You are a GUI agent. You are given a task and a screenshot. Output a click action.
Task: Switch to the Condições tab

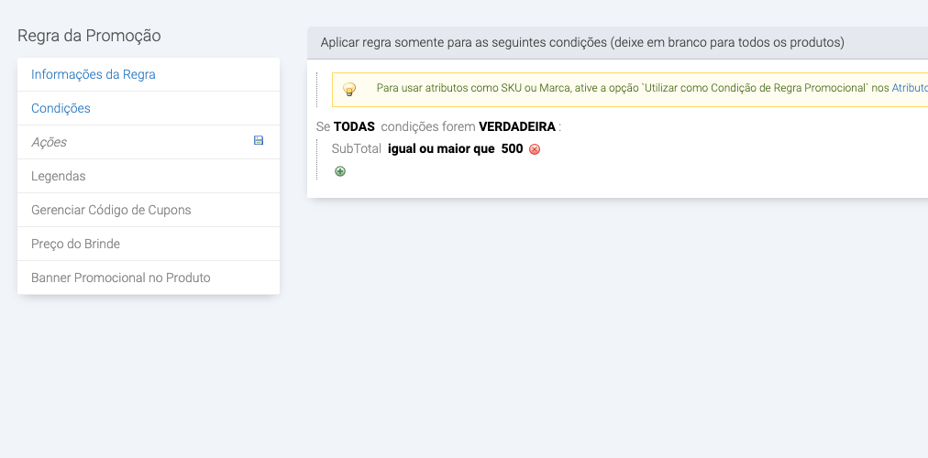[61, 108]
